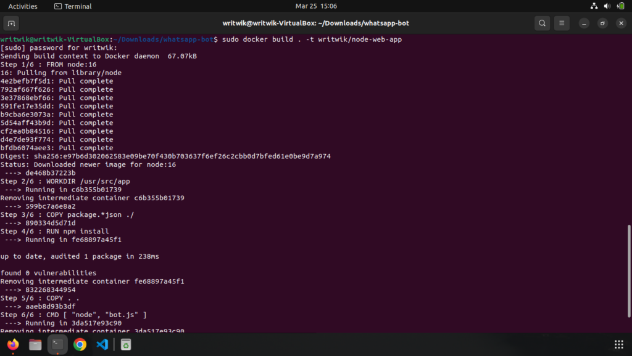Click the terminal window title bar
The image size is (632, 356).
tap(316, 23)
